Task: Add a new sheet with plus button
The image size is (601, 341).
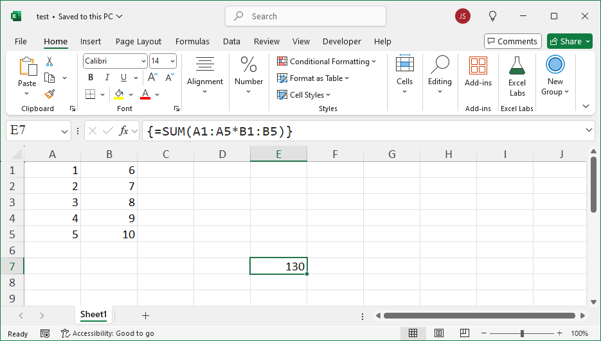Action: tap(145, 316)
